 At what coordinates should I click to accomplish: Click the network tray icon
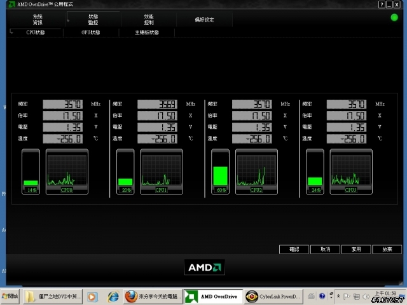coord(357,297)
